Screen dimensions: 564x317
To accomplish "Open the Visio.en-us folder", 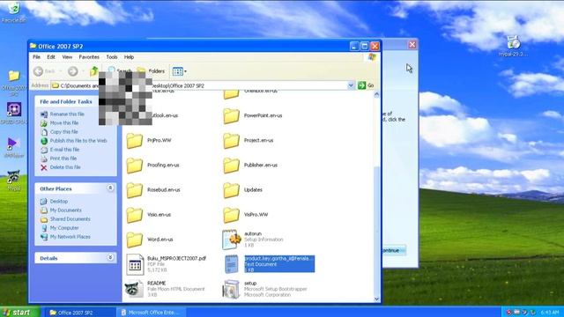I will point(149,215).
